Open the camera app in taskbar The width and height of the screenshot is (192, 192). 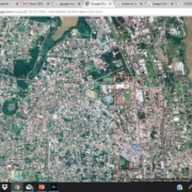pos(29,187)
